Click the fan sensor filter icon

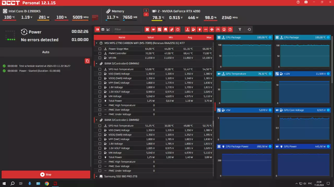212,29
